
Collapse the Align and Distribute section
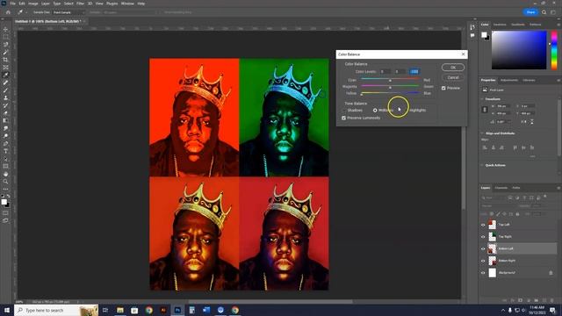(482, 133)
